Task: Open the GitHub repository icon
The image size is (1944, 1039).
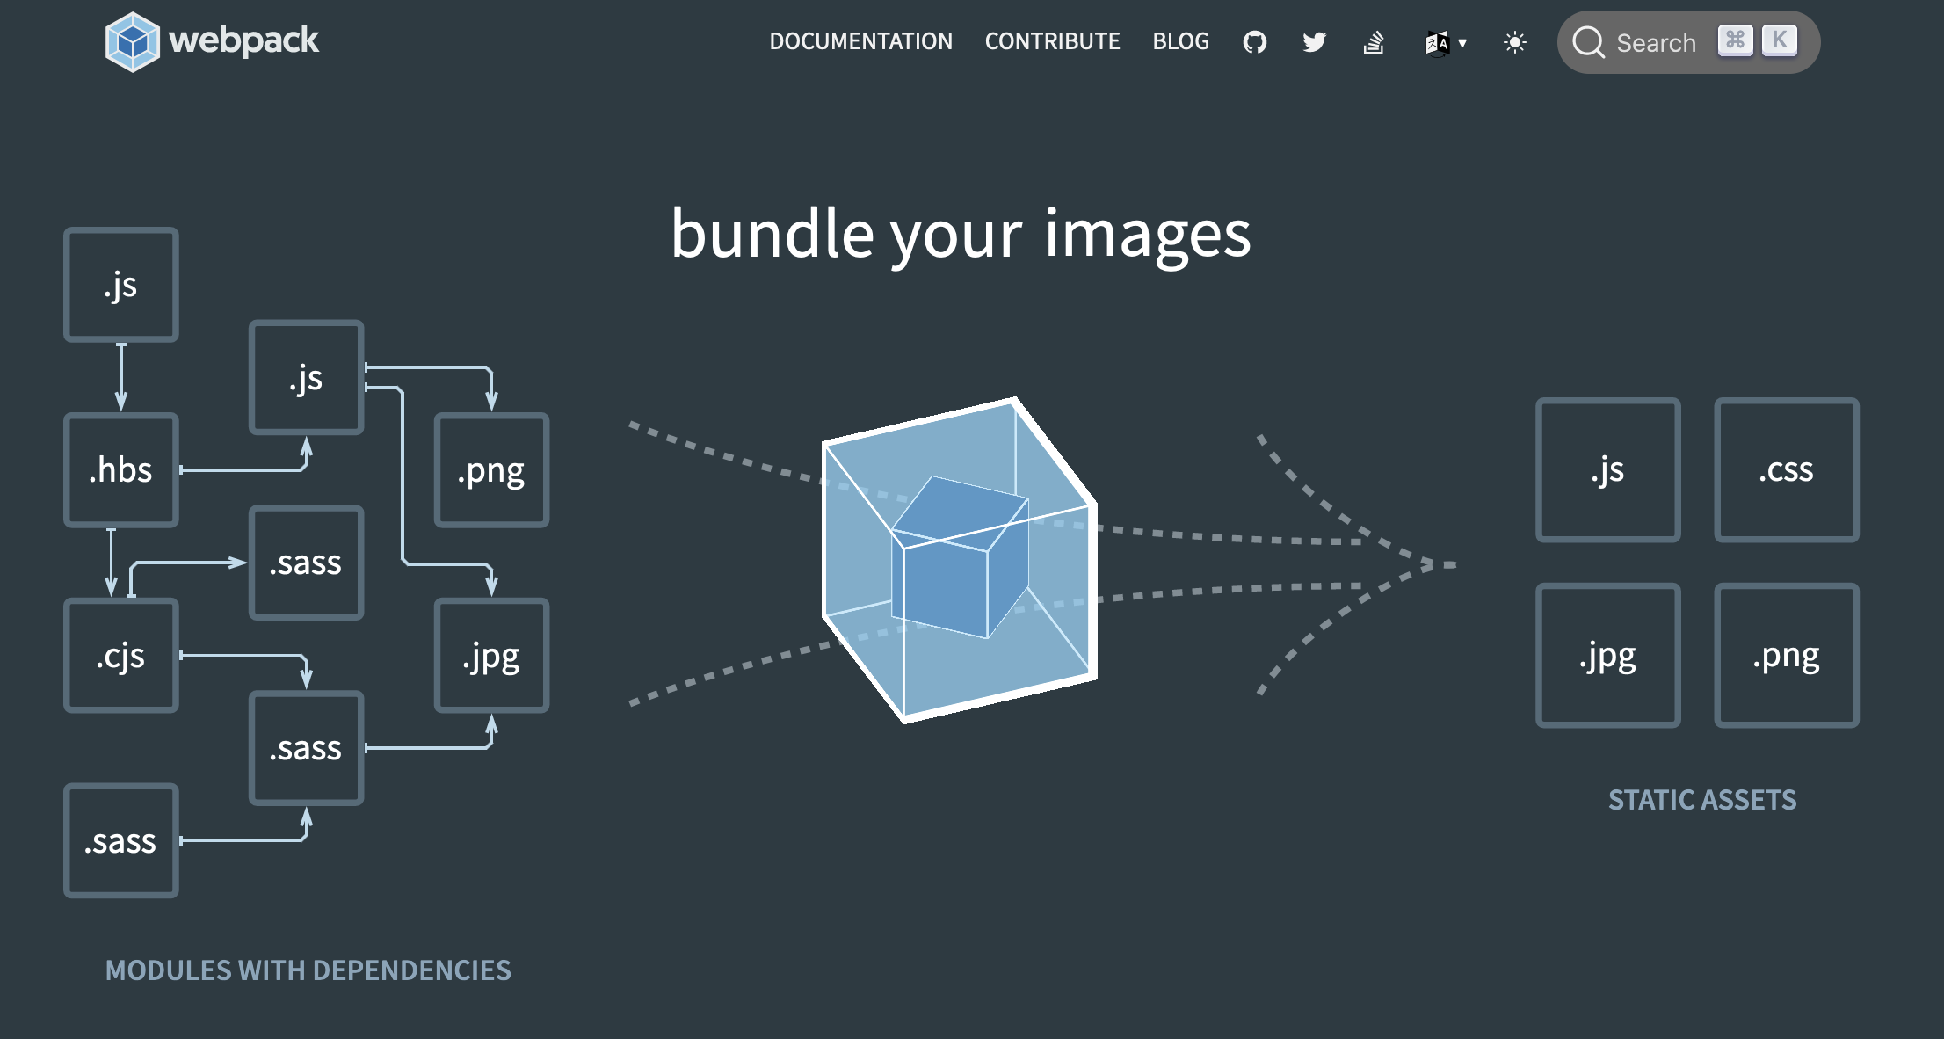Action: pyautogui.click(x=1254, y=42)
